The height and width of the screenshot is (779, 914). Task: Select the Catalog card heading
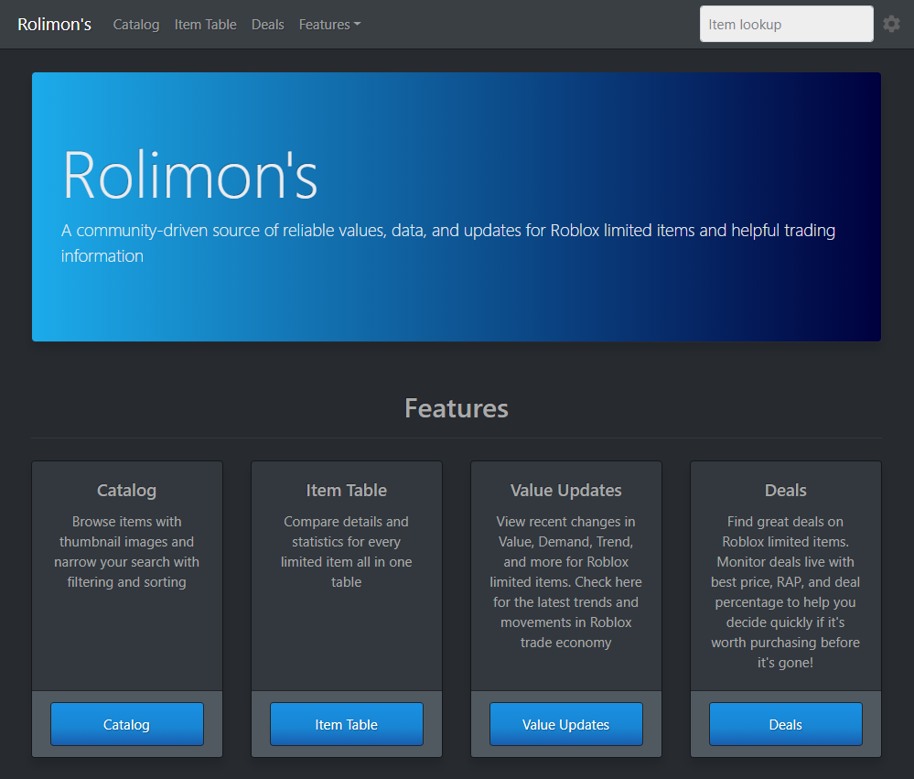[x=126, y=491]
